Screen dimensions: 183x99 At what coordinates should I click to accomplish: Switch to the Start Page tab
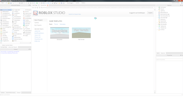pyautogui.click(x=35, y=5)
